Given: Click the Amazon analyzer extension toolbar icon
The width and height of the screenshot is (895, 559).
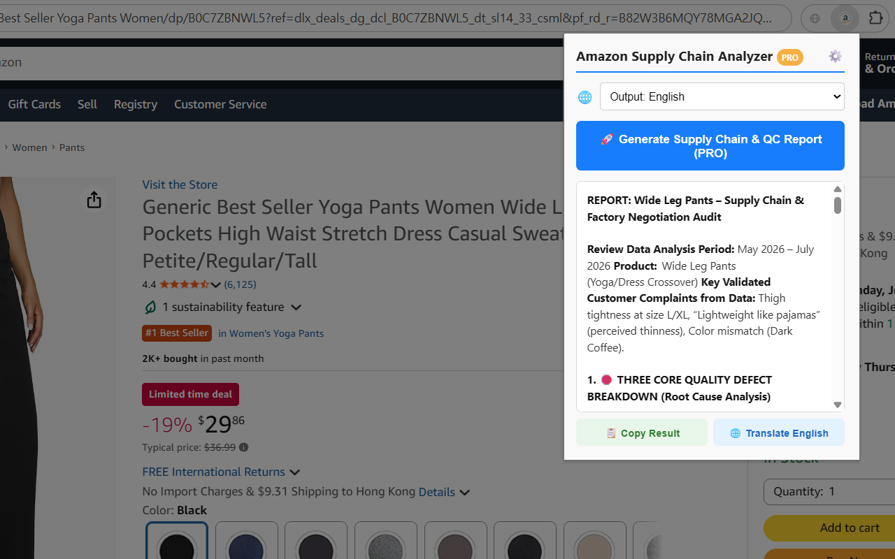Looking at the screenshot, I should pyautogui.click(x=845, y=18).
